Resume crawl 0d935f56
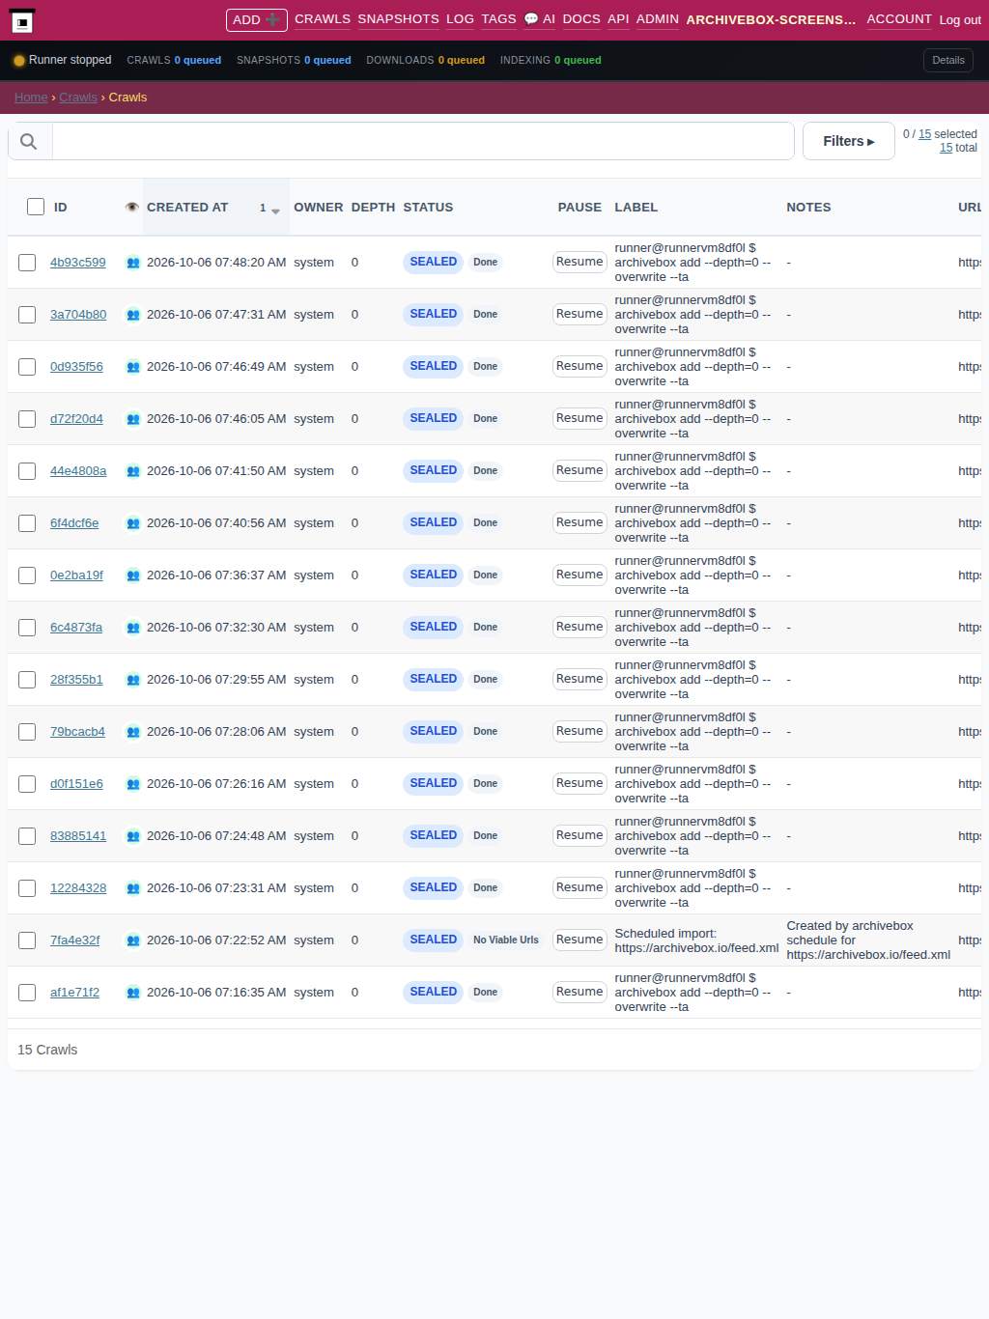Viewport: 989px width, 1319px height. 579,366
